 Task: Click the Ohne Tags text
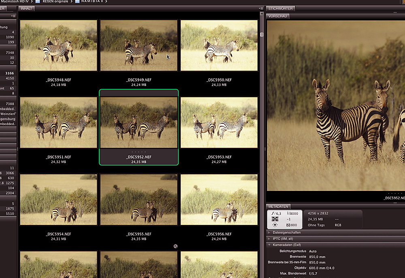click(x=316, y=225)
